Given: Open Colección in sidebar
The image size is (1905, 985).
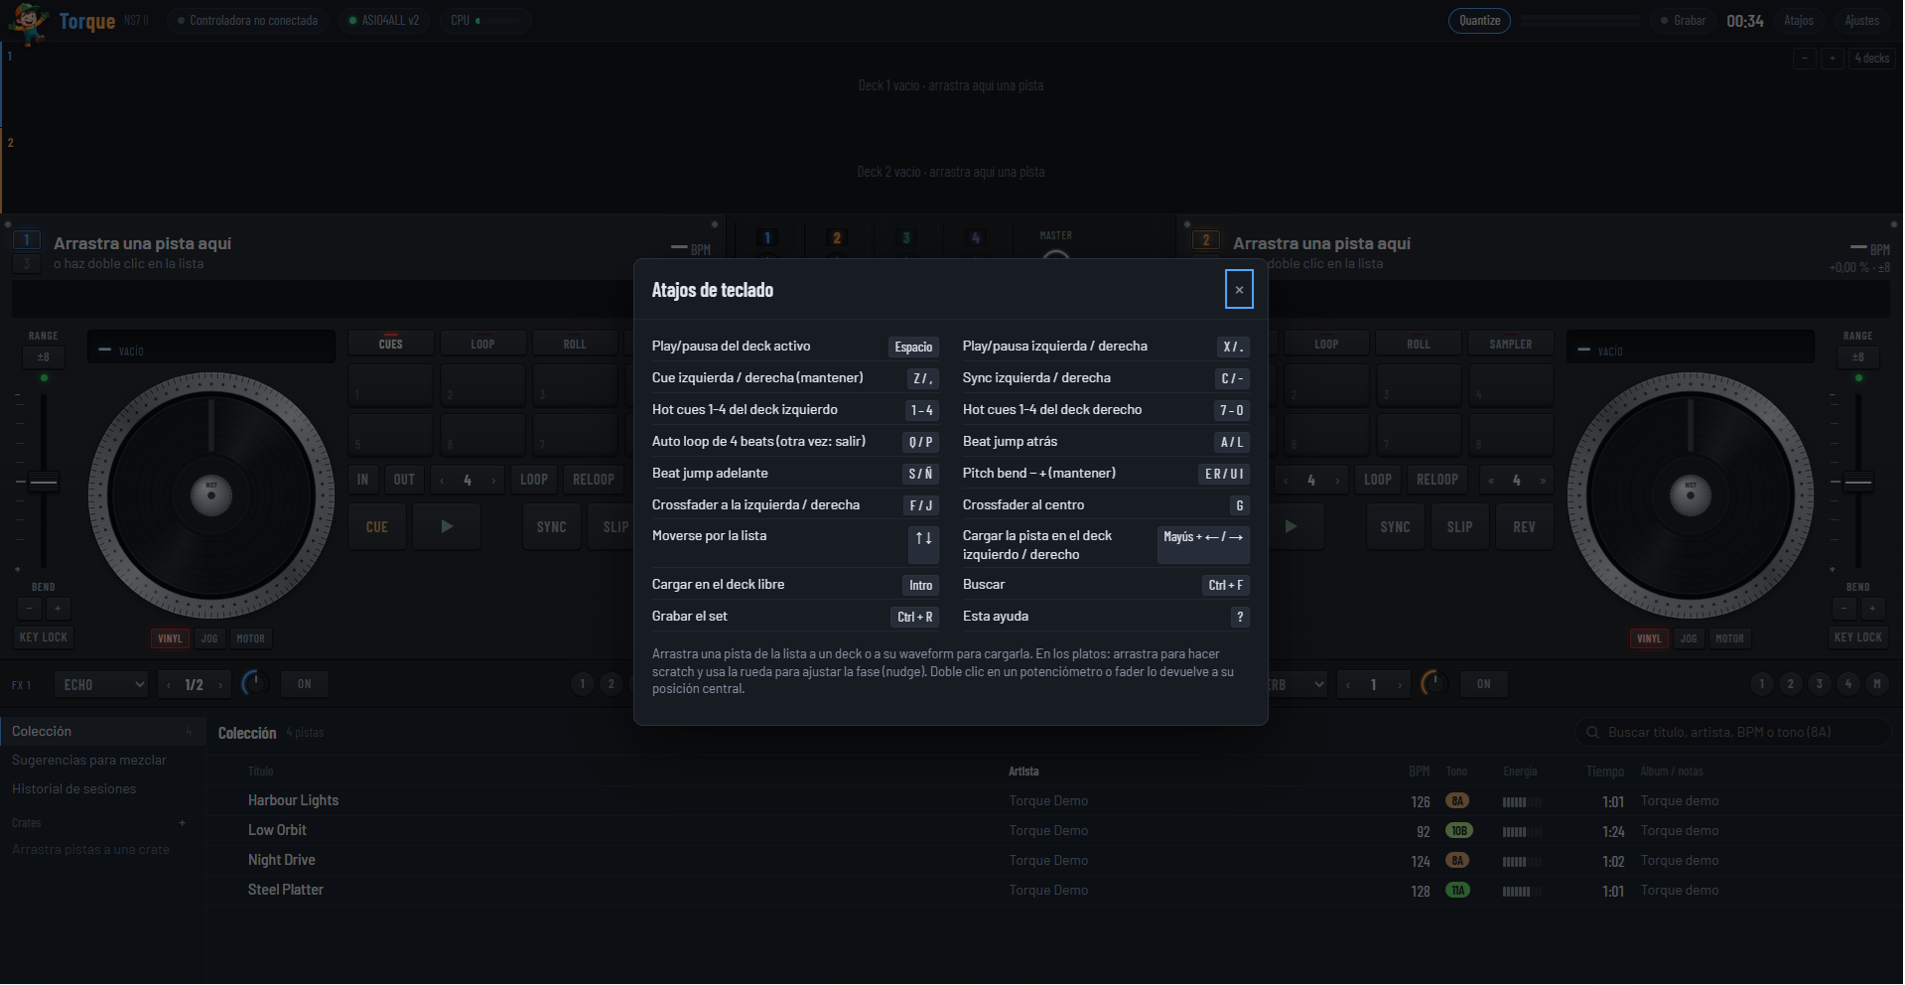Looking at the screenshot, I should pos(102,731).
